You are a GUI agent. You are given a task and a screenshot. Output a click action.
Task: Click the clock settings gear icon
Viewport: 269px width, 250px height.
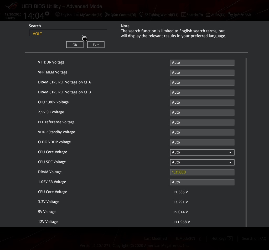pos(47,13)
